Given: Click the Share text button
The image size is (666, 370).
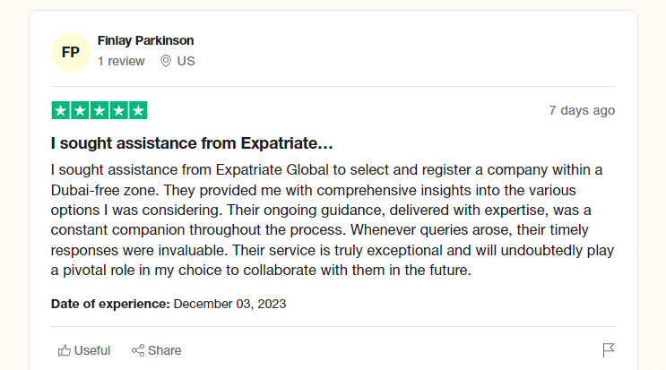Looking at the screenshot, I should click(x=164, y=350).
